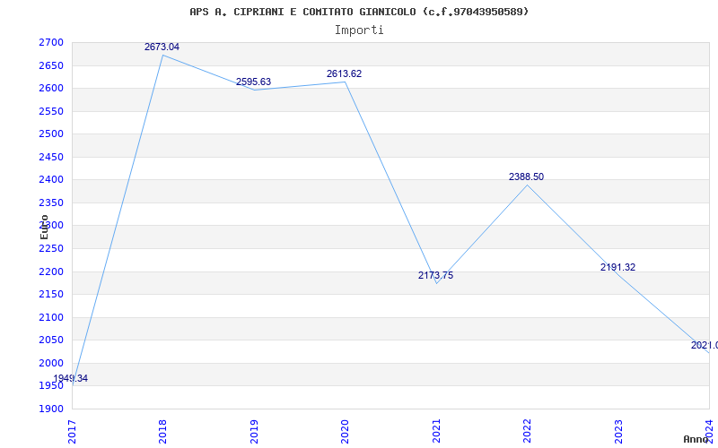Select the 2191.32 data label
This screenshot has height=448, width=718.
click(617, 267)
